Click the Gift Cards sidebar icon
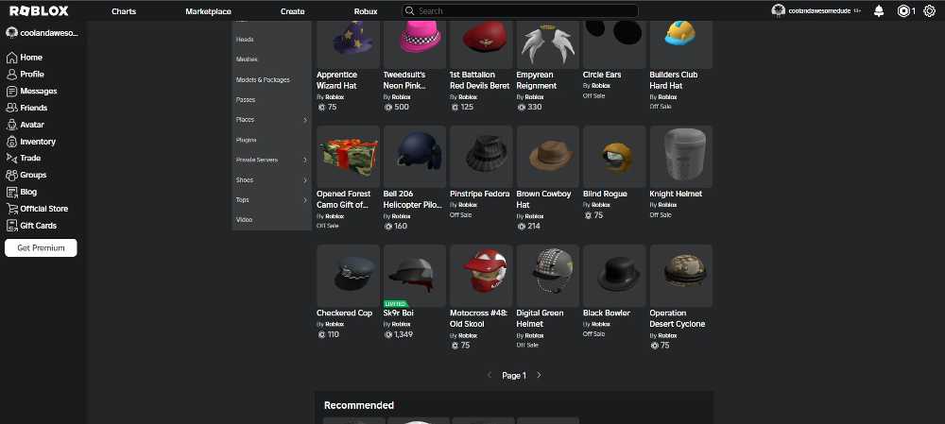This screenshot has height=424, width=945. 11,226
